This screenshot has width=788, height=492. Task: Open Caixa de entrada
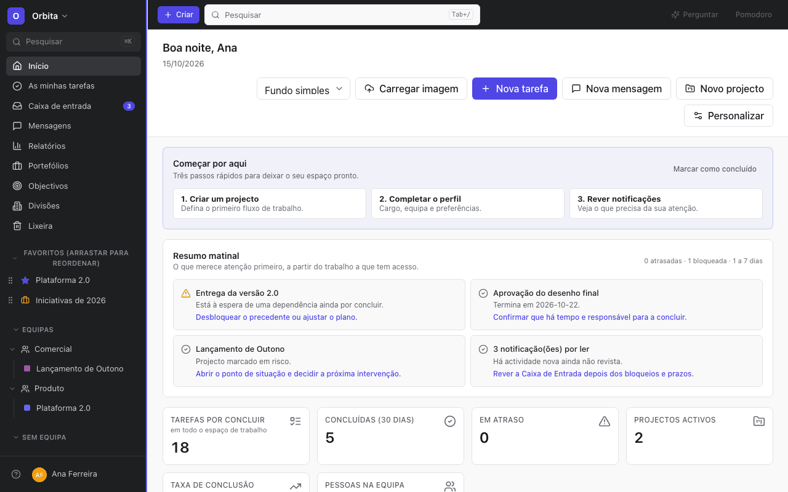pyautogui.click(x=73, y=106)
